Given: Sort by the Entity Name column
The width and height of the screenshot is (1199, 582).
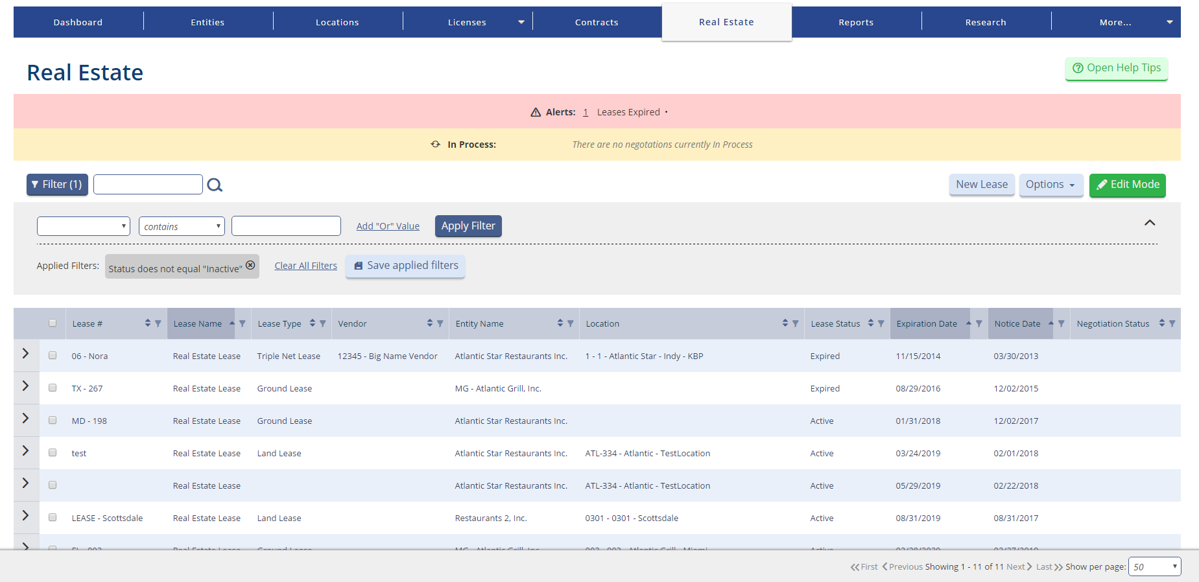Looking at the screenshot, I should coord(560,323).
